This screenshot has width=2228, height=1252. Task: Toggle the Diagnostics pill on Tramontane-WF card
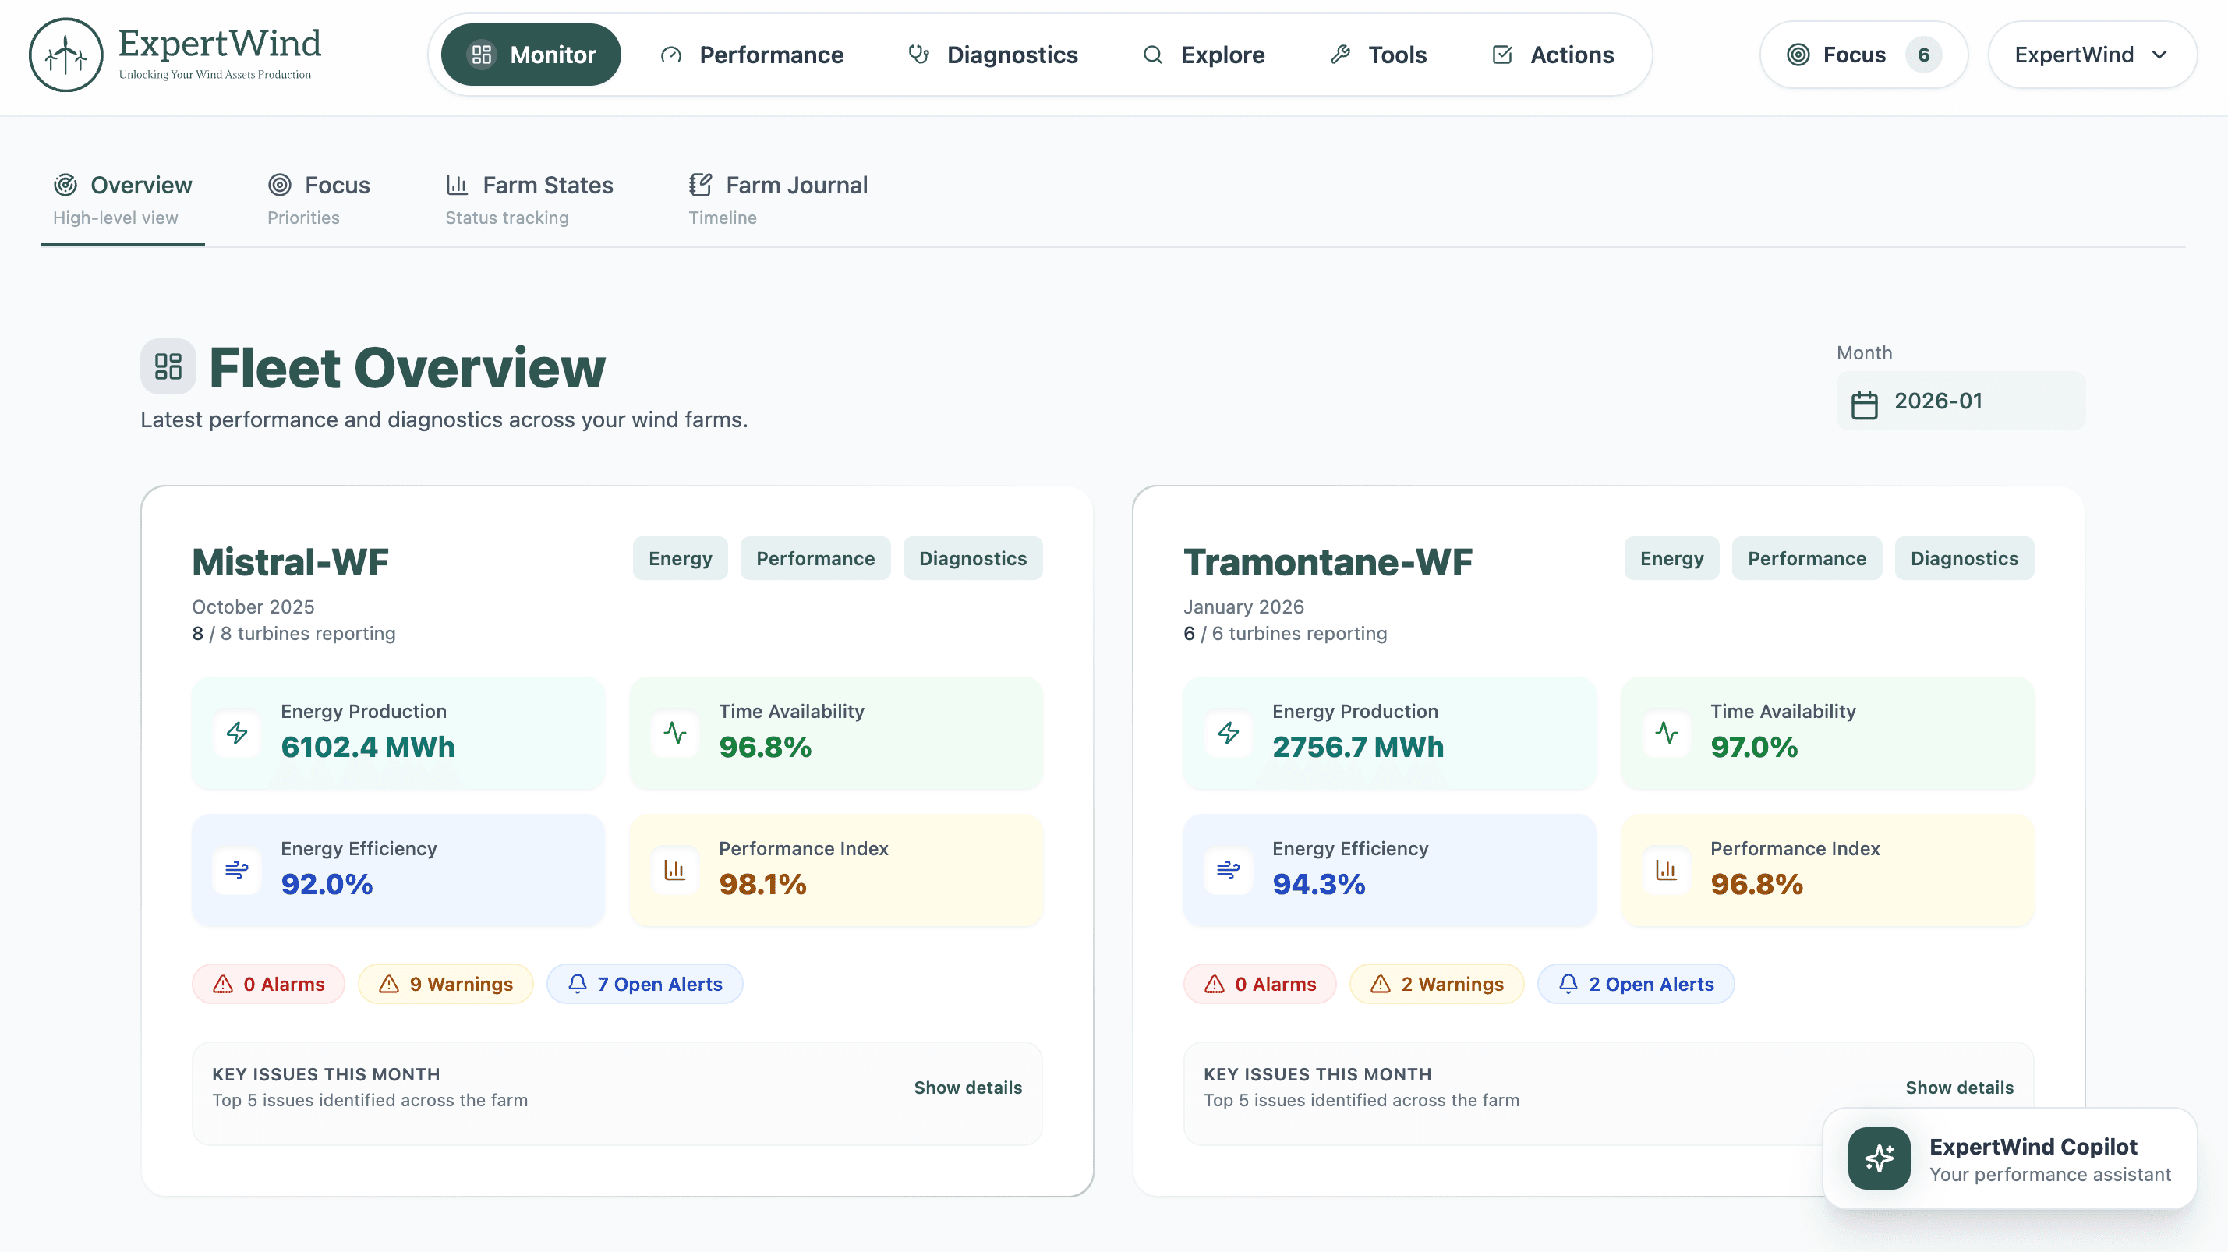[1965, 557]
